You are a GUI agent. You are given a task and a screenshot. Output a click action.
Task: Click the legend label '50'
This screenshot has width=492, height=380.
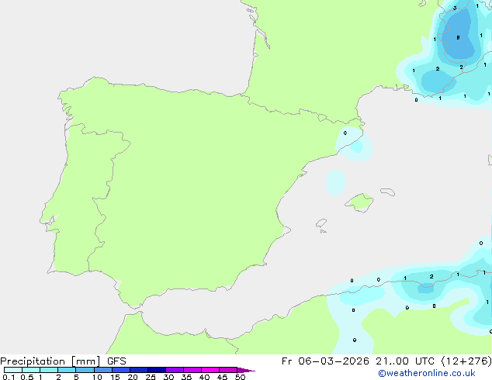pyautogui.click(x=240, y=377)
